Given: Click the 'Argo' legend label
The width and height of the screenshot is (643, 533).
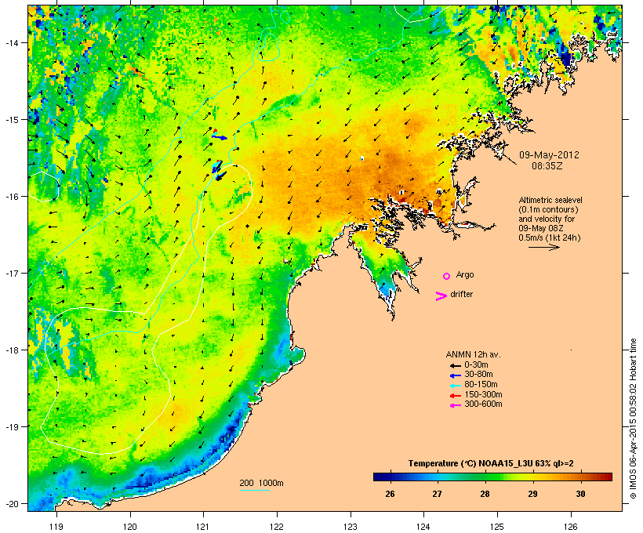Looking at the screenshot, I should point(465,274).
